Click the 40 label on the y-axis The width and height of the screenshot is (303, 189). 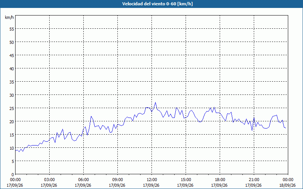[12, 69]
